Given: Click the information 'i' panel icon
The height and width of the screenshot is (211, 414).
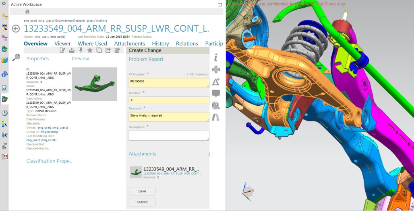Looking at the screenshot, I should pyautogui.click(x=216, y=57).
